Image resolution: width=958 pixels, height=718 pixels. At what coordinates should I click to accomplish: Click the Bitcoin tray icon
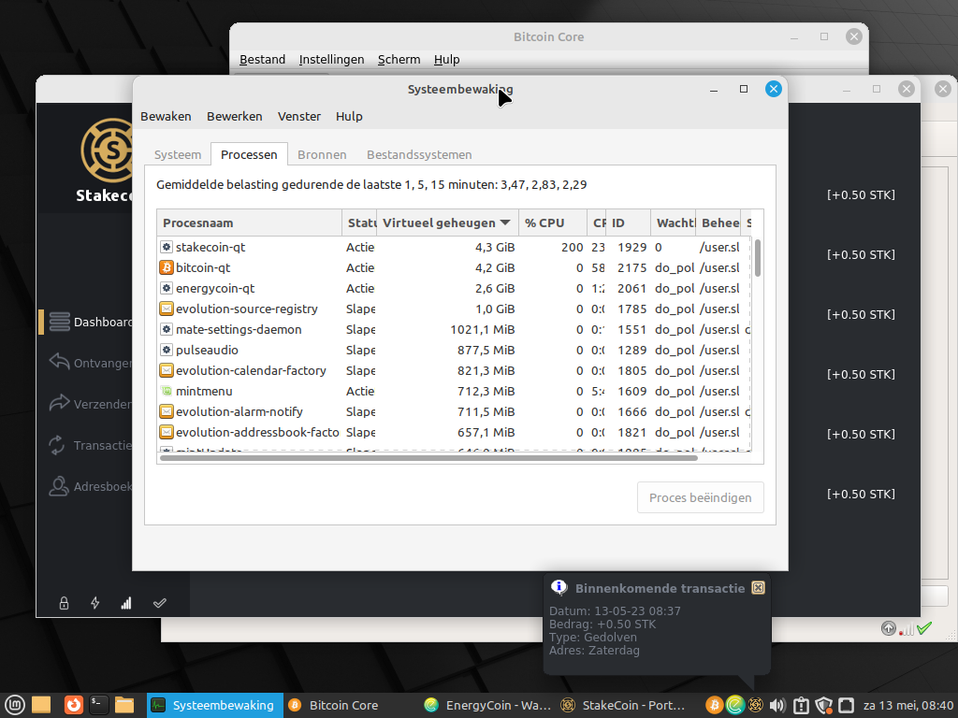click(x=714, y=705)
